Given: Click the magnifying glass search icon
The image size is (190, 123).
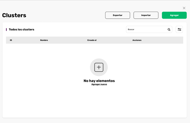Looking at the screenshot, I should (x=169, y=29).
